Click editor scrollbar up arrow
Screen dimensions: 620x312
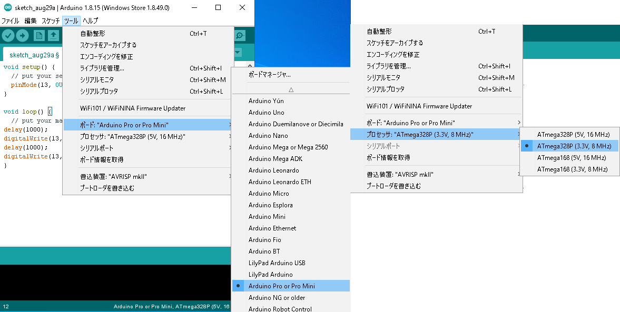250,65
